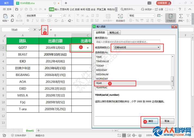Click the Paste icon in the ribbon
Image resolution: width=194 pixels, height=138 pixels.
pos(5,16)
